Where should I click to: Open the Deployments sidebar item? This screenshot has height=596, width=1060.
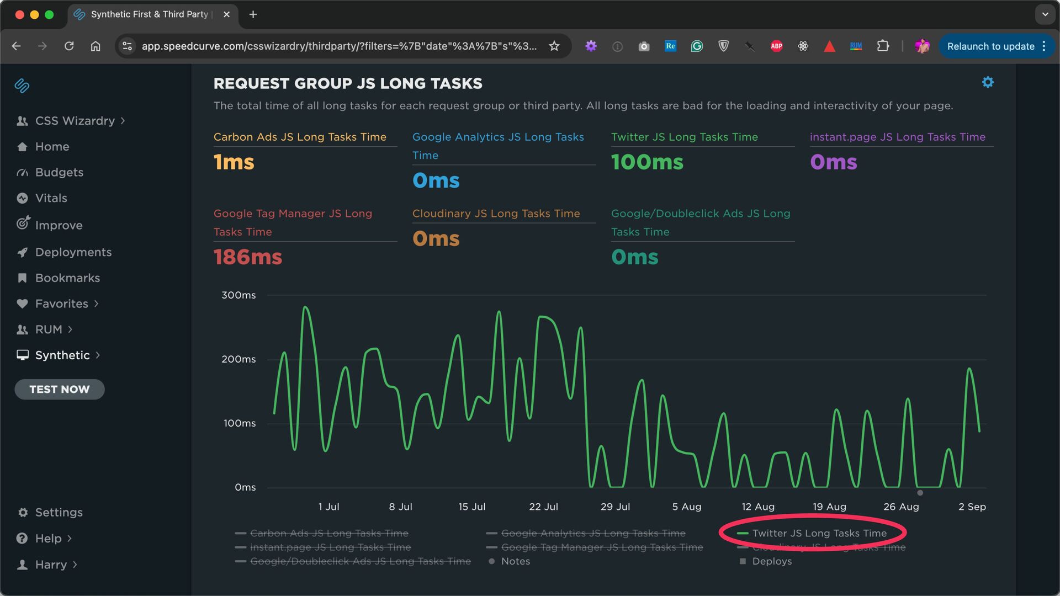[x=64, y=252]
